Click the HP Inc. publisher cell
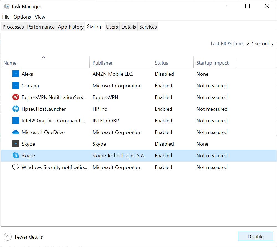Viewport: 277px width, 247px height. tap(100, 109)
